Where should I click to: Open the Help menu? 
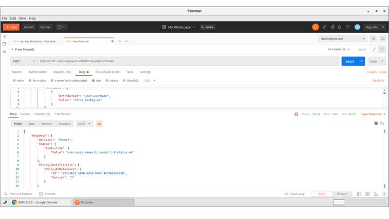[x=32, y=18]
